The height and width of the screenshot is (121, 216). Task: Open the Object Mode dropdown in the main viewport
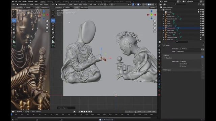61,4
